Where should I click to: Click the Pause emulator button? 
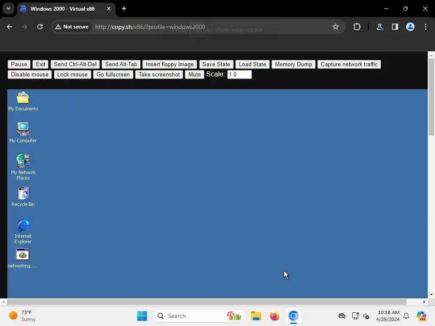tap(19, 65)
